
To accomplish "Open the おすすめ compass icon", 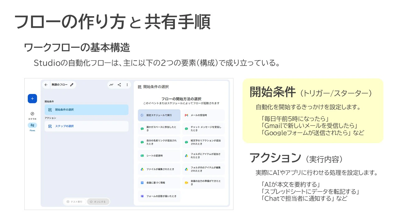I will coord(32,114).
